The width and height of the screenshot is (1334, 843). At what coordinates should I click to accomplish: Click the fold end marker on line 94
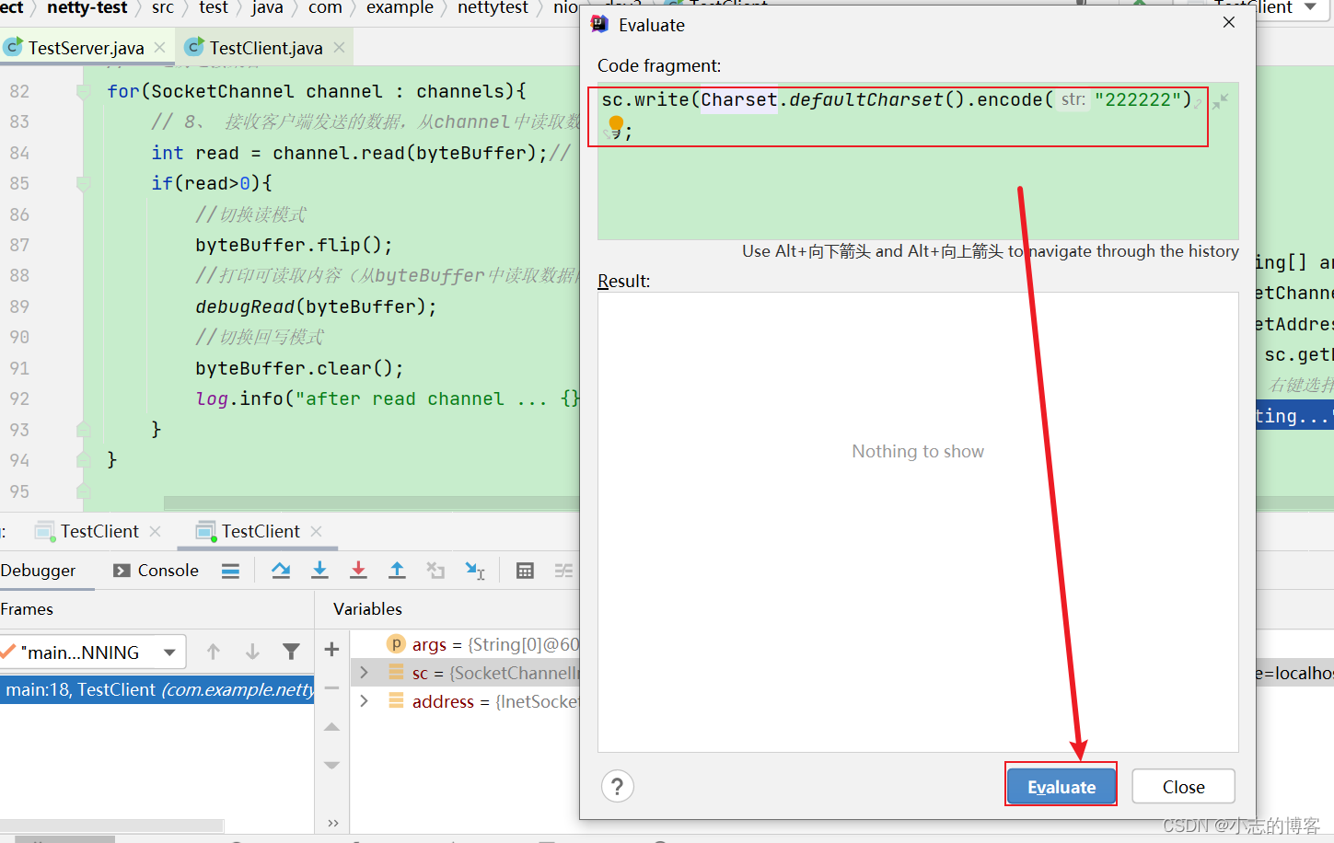(84, 459)
